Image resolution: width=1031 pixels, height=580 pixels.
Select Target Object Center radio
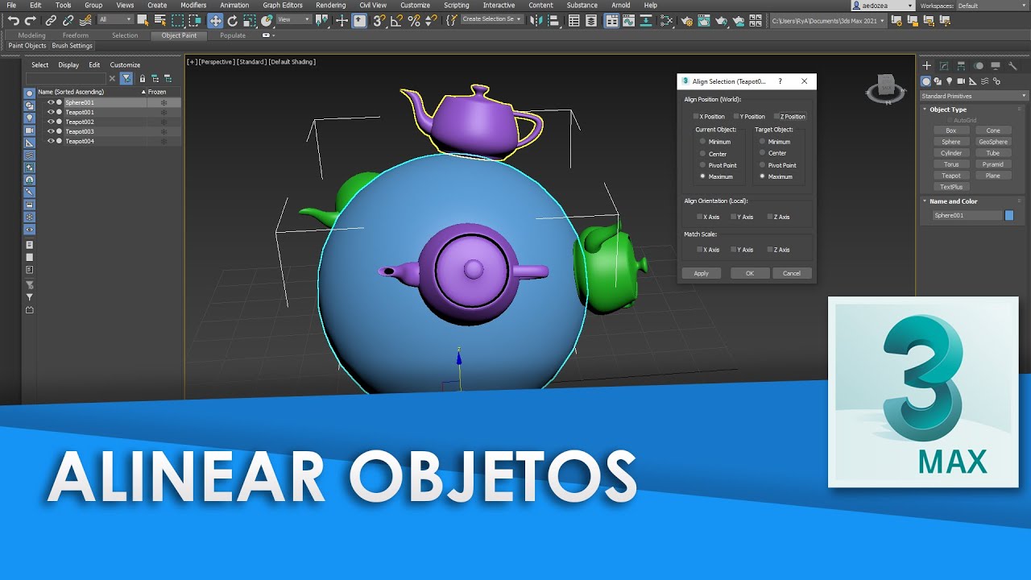coord(772,153)
